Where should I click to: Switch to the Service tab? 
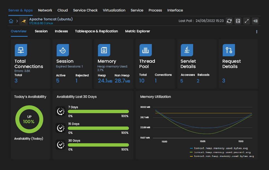[137, 10]
